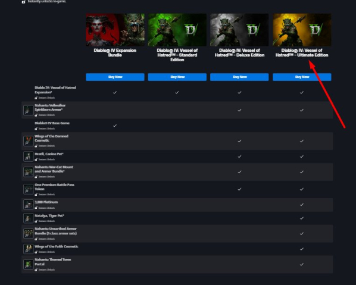
Task: Select the Ultimate Edition title text
Action: click(x=302, y=52)
